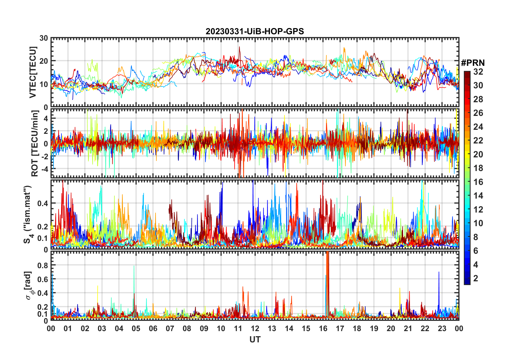Click UT axis tick label 13
The height and width of the screenshot is (356, 510).
coord(272,328)
